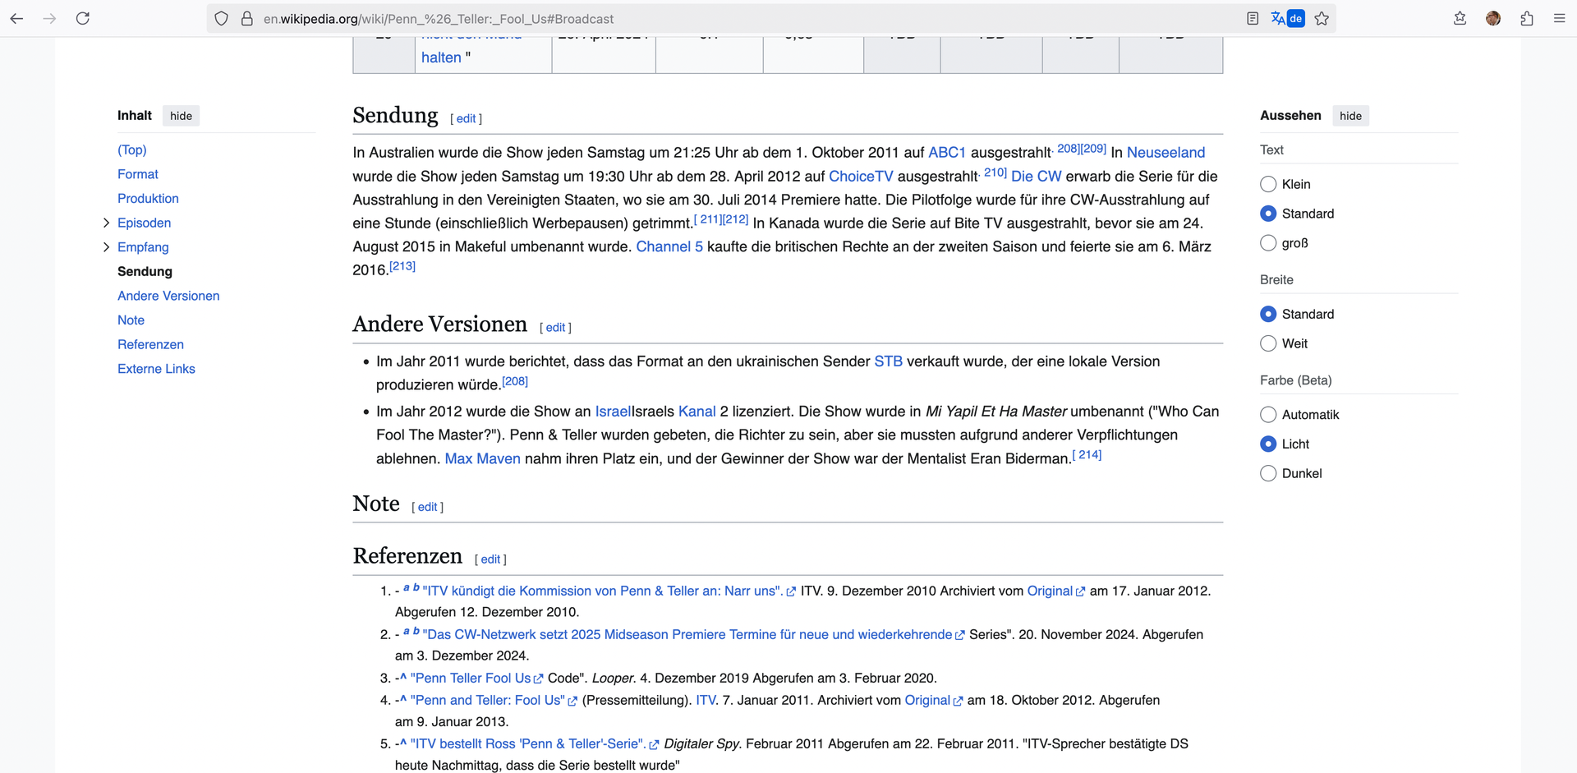Jump to Referenzen in contents
The height and width of the screenshot is (773, 1577).
tap(150, 344)
